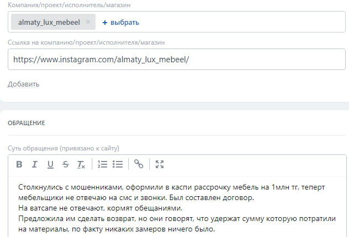This screenshot has width=349, height=237.
Task: Toggle italic formatting in the editor
Action: (34, 164)
